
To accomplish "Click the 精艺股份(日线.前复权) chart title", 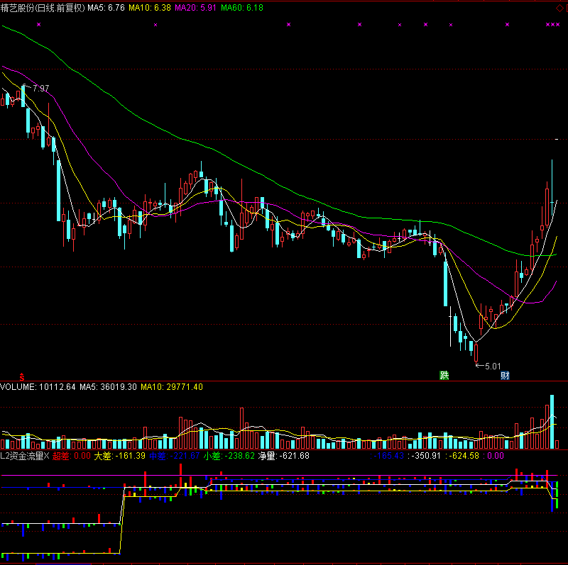I will (43, 8).
